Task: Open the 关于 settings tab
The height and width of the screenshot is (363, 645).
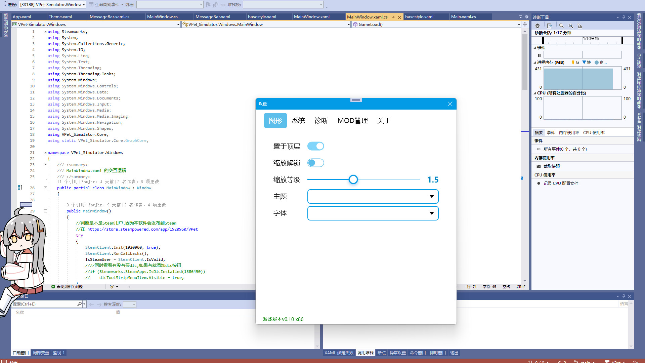Action: (384, 121)
